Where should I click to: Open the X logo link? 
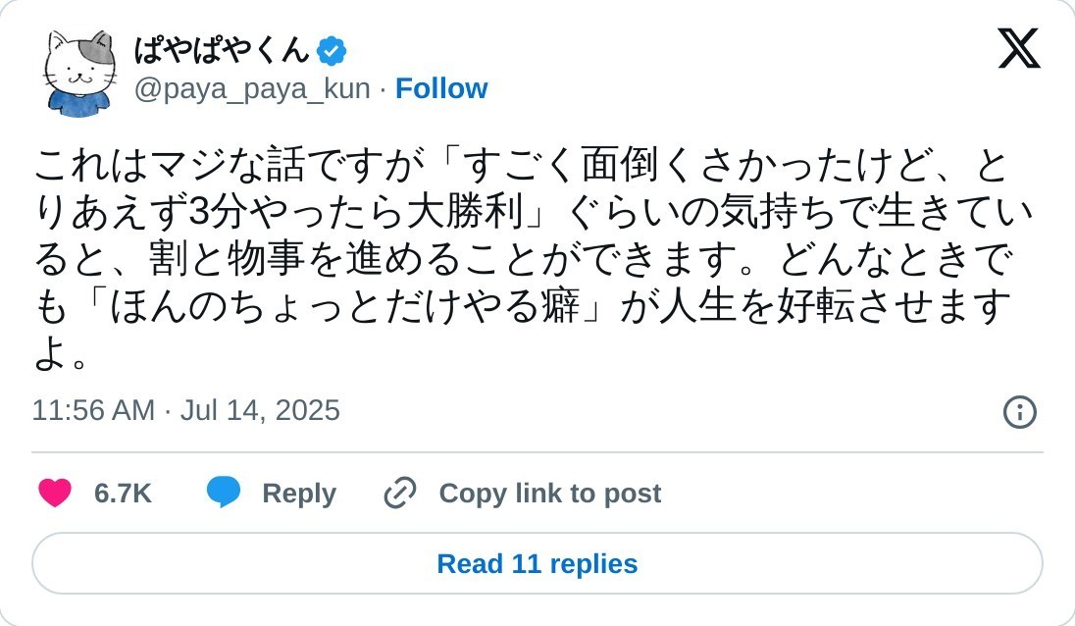click(x=1018, y=49)
